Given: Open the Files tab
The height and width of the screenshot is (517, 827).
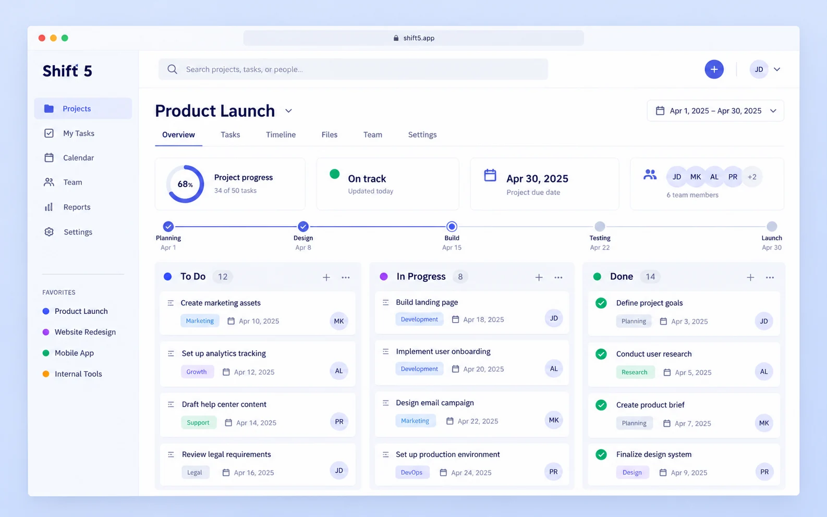Looking at the screenshot, I should pyautogui.click(x=330, y=134).
